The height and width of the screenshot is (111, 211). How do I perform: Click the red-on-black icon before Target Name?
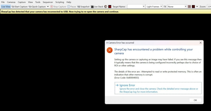coord(110,7)
